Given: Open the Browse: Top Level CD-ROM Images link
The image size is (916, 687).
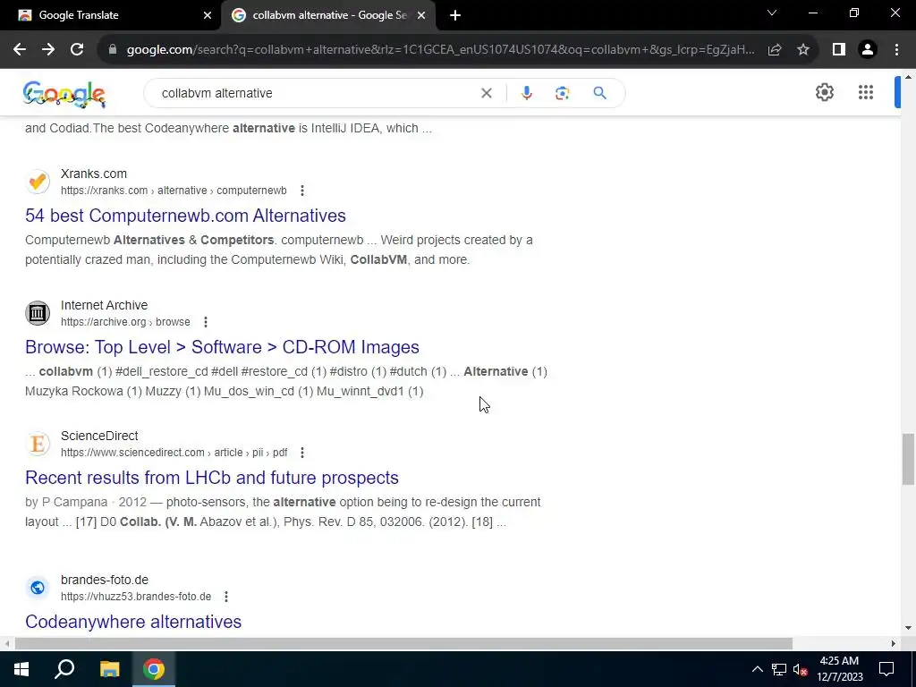Looking at the screenshot, I should pos(222,347).
